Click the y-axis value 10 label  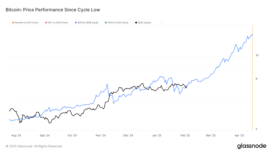tap(257, 55)
